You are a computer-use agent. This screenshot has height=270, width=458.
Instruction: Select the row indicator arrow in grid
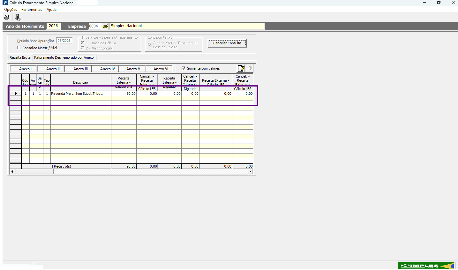(16, 94)
